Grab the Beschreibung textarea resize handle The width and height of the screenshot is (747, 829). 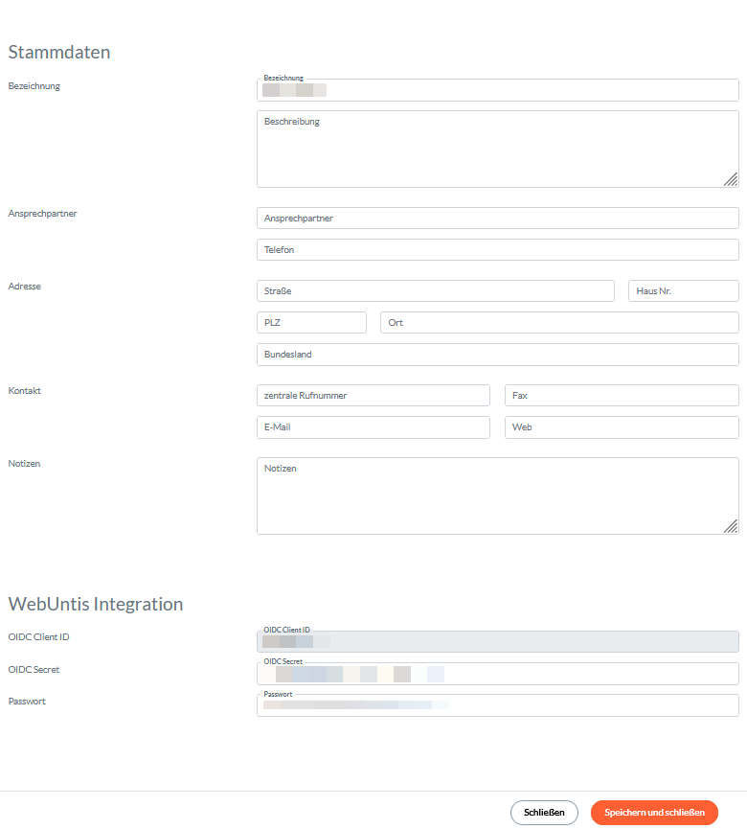pos(731,179)
